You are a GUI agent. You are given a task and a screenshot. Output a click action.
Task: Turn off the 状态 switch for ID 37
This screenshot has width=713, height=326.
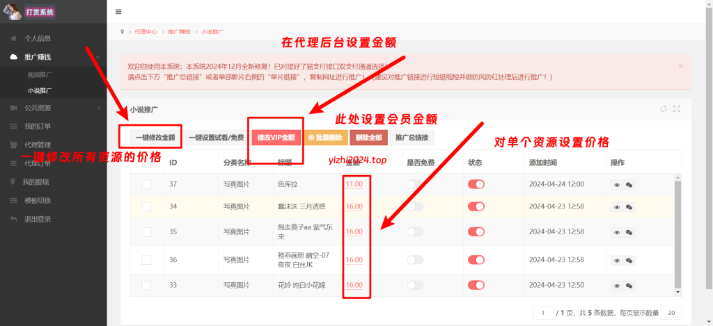476,184
